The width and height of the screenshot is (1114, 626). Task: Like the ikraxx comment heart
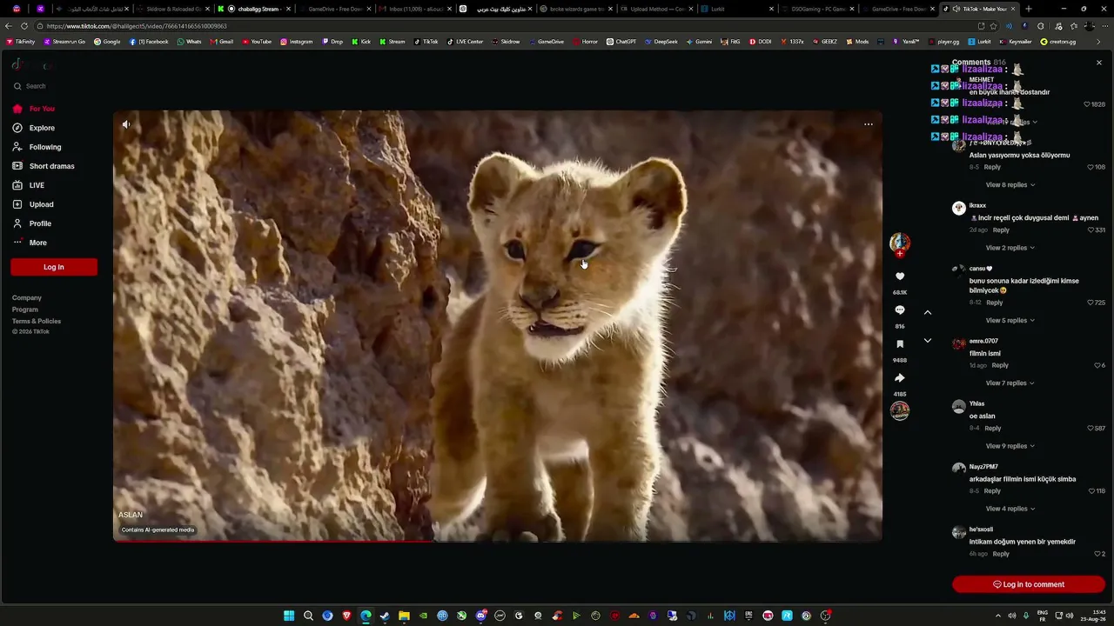pyautogui.click(x=1091, y=230)
